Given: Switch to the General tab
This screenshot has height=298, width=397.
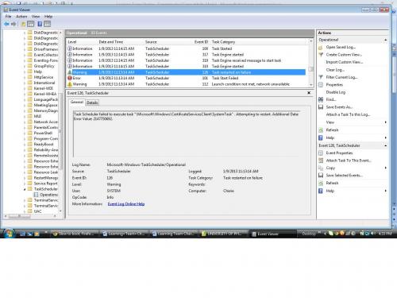Looking at the screenshot, I should pos(77,102).
